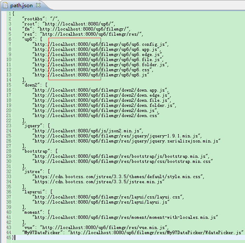The width and height of the screenshot is (245, 243).
Task: Click the layui/layui.js path line
Action: (x=101, y=202)
